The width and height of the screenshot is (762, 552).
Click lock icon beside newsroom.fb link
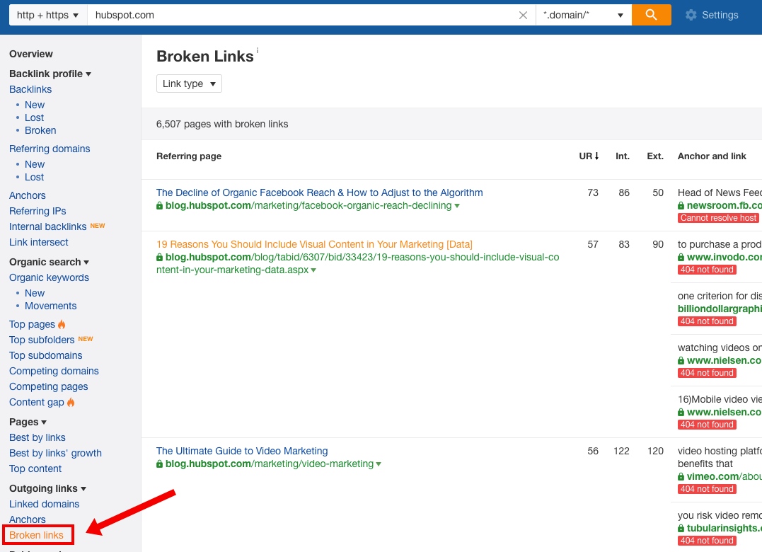(x=681, y=205)
